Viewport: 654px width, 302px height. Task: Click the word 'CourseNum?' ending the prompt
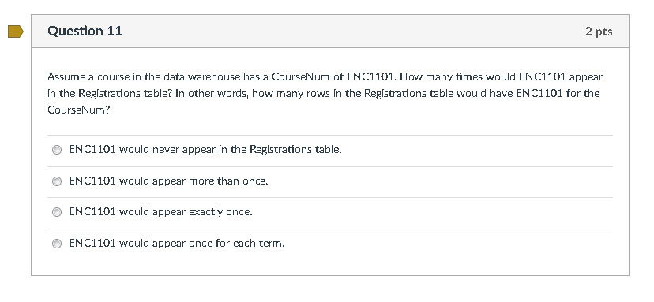click(79, 110)
